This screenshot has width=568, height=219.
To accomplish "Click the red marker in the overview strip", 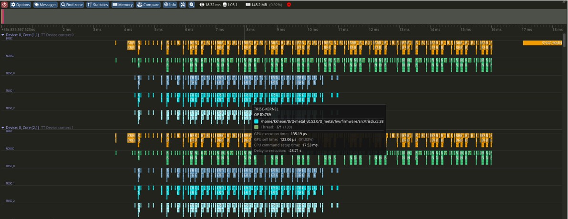I will pyautogui.click(x=3, y=16).
